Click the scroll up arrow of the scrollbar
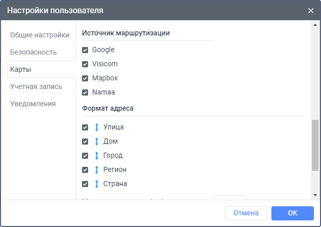 point(315,25)
